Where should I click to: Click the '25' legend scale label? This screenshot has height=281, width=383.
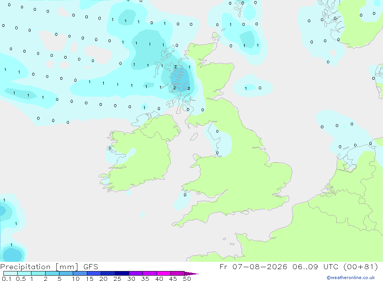point(117,279)
